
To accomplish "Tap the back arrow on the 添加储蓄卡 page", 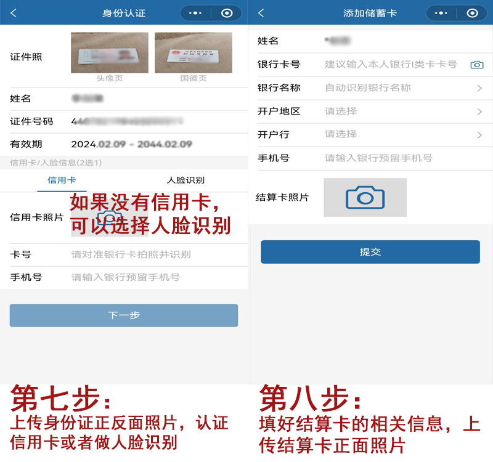I will tap(259, 13).
